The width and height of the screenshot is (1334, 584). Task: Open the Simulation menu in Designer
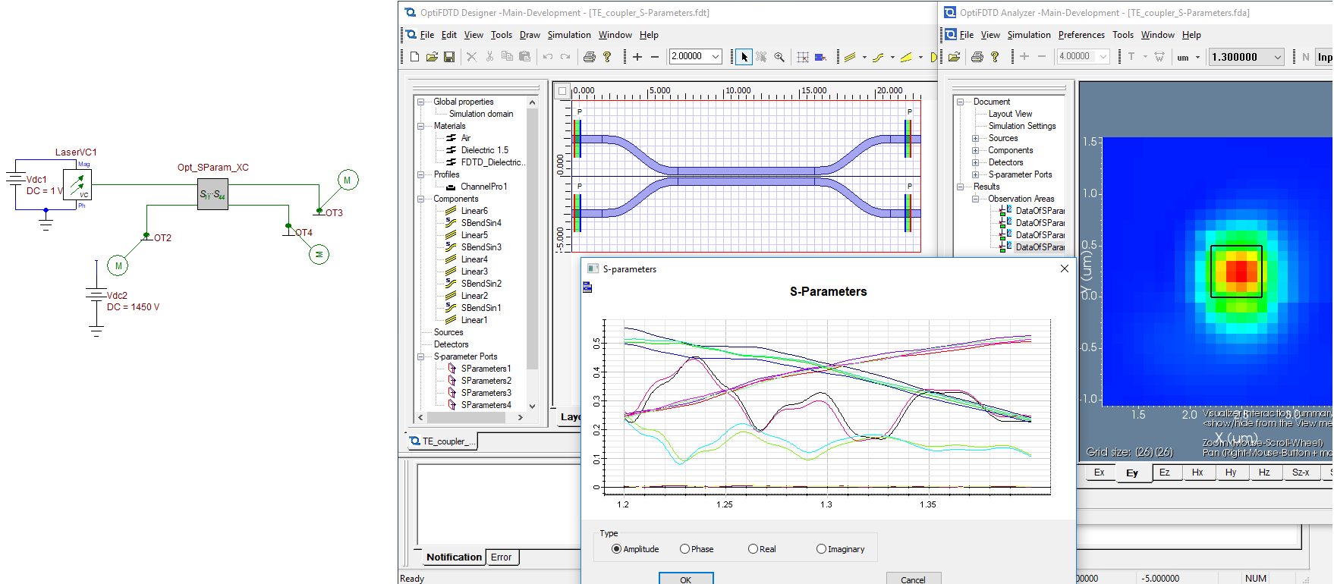click(569, 35)
